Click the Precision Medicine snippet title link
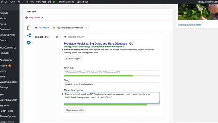Viewport: 218px width, 123px height. pyautogui.click(x=98, y=44)
